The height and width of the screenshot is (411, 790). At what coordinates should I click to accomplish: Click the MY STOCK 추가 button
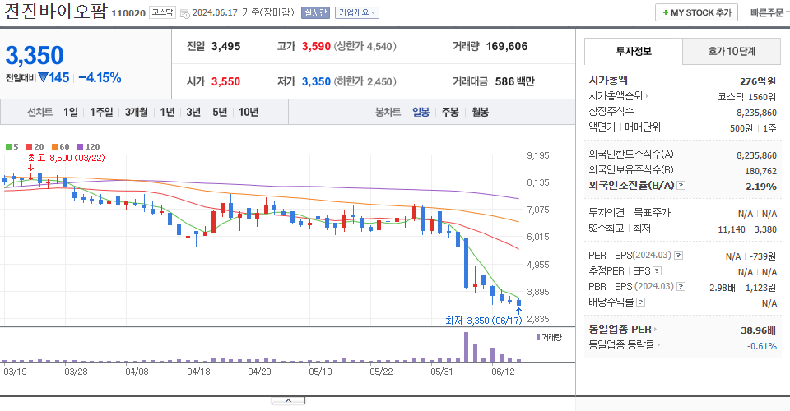coord(696,12)
